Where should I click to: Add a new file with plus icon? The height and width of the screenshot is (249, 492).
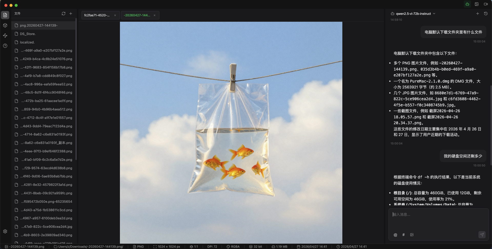pos(71,14)
